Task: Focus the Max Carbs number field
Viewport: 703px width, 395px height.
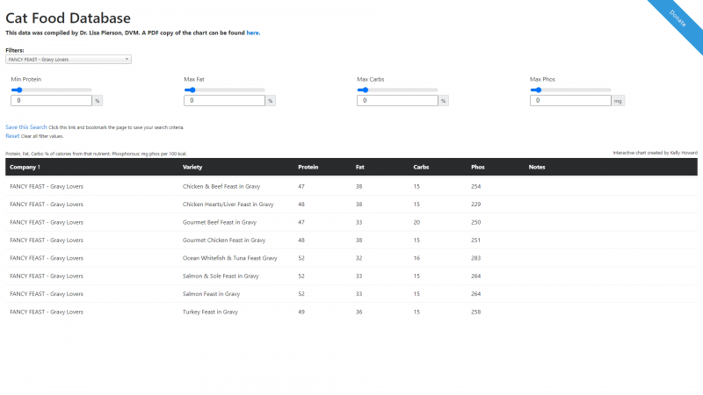Action: click(398, 101)
